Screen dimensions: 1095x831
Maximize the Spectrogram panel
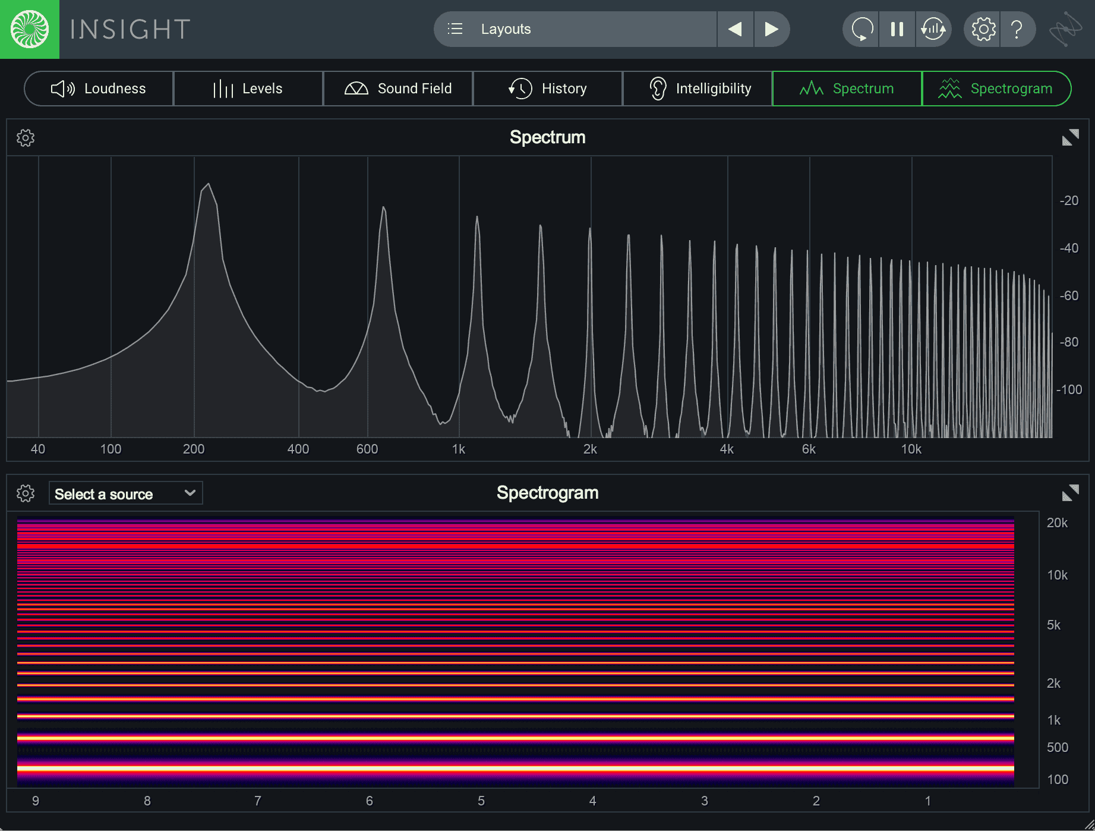(x=1070, y=493)
